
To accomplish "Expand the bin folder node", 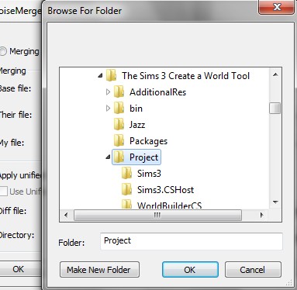I will (109, 109).
